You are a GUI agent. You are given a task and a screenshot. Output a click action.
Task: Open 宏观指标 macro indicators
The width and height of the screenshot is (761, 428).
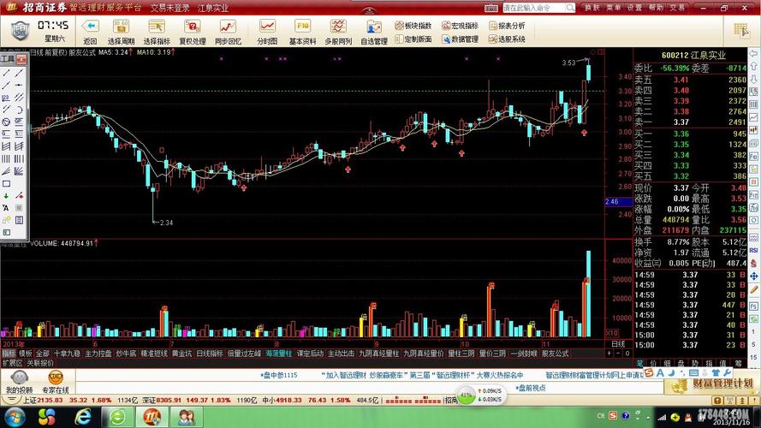point(460,26)
